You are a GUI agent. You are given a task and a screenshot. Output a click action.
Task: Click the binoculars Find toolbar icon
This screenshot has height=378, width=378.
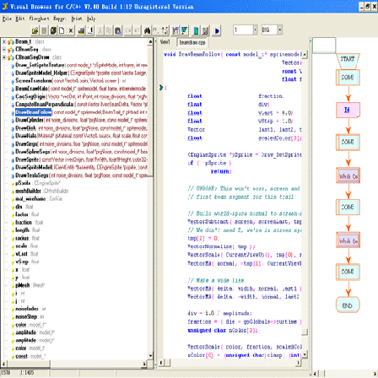pos(147,30)
